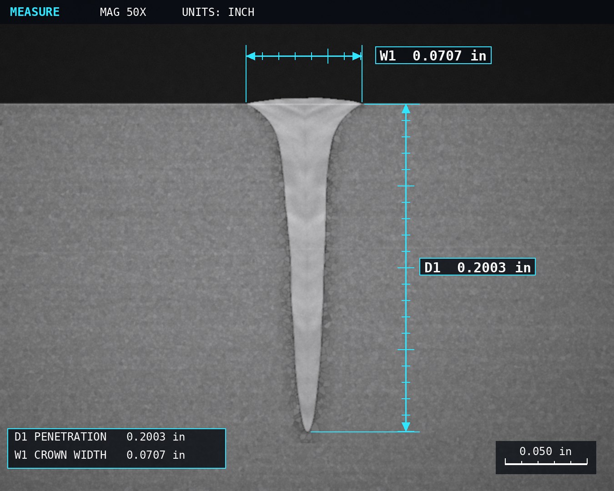Click the W1 CROWN WIDTH result row
614x491 pixels.
pyautogui.click(x=100, y=455)
